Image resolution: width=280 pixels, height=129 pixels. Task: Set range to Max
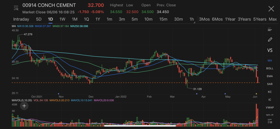tap(273, 19)
